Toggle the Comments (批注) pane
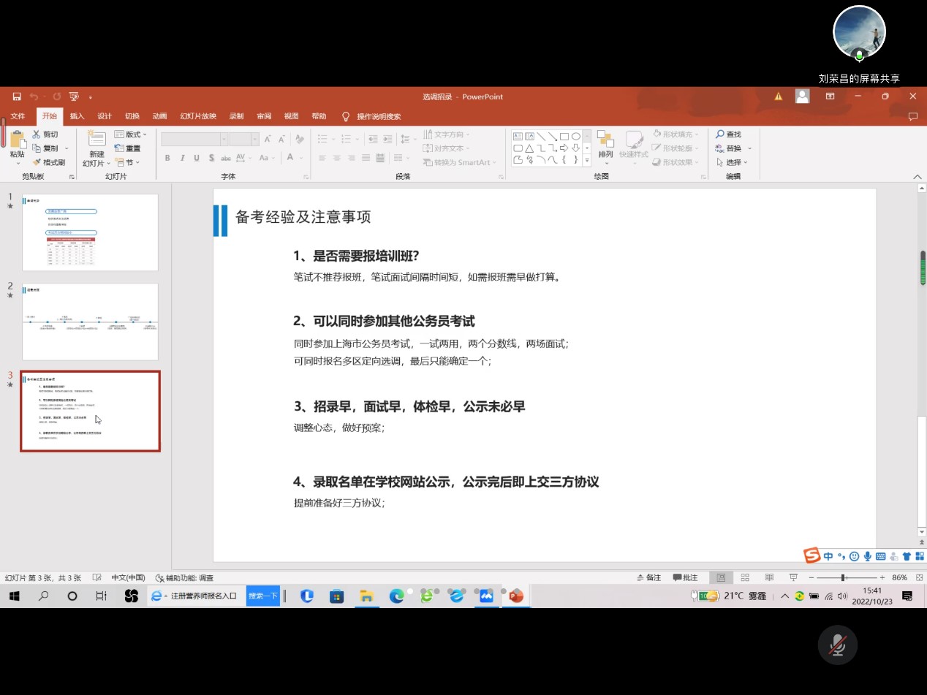Screen dimensions: 927x695 point(685,577)
